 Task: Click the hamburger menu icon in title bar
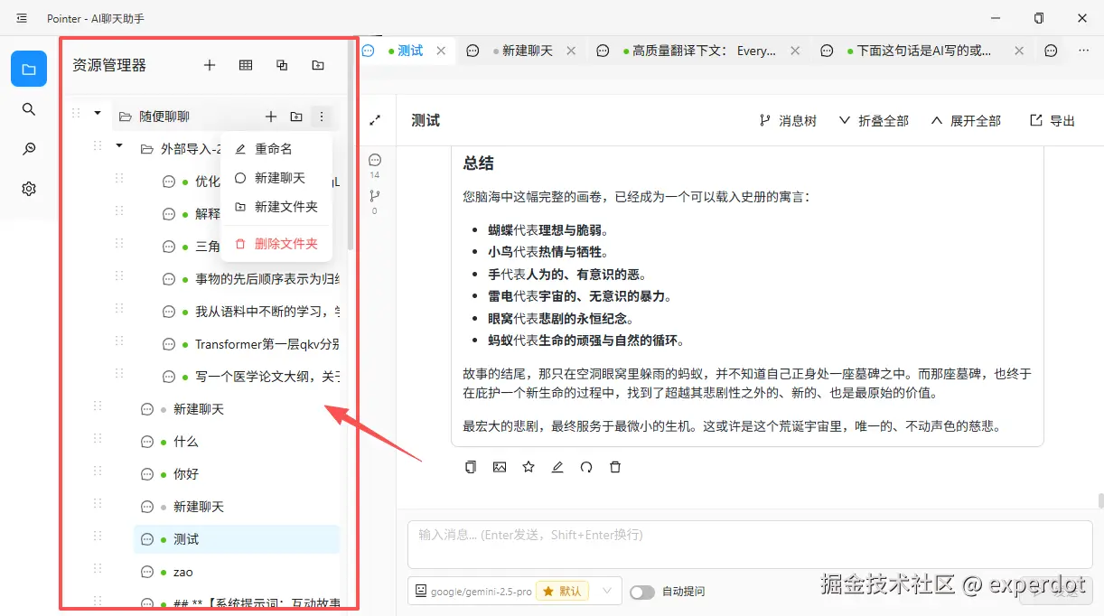(x=22, y=18)
